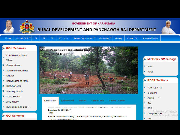The image size is (180, 135).
Task: Open the Rejuvenation of Tanks scheme link
Action: [x=18, y=81]
